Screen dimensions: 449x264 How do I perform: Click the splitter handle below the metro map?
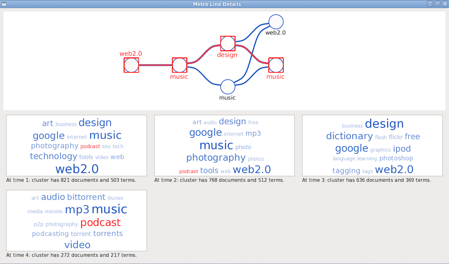point(224,111)
